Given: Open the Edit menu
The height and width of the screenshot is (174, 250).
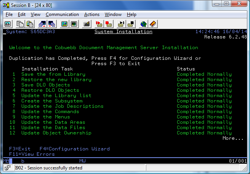Looking at the screenshot, I should (21, 14).
